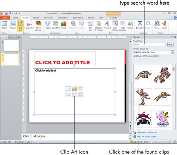Customize Quick Access Toolbar dropdown
The width and height of the screenshot is (177, 155).
(x=19, y=14)
